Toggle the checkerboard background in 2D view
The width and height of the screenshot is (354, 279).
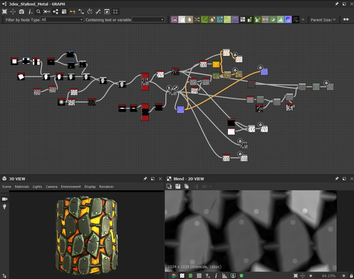182,276
